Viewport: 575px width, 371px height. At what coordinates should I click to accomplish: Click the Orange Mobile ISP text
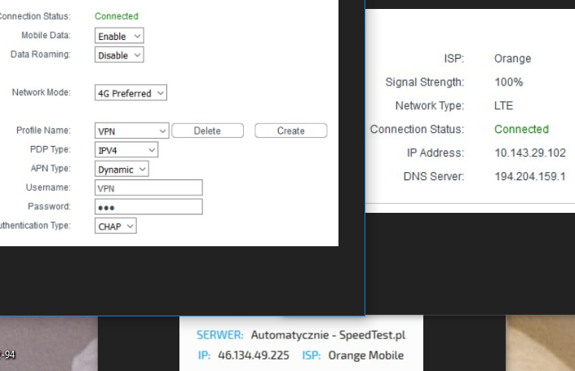(365, 356)
